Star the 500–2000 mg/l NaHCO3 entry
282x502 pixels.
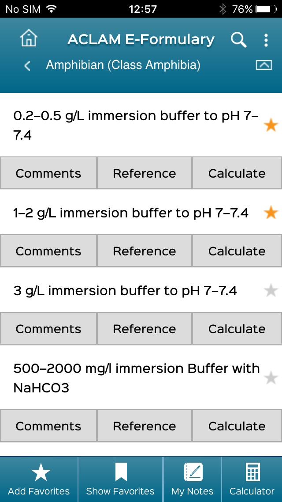(271, 378)
